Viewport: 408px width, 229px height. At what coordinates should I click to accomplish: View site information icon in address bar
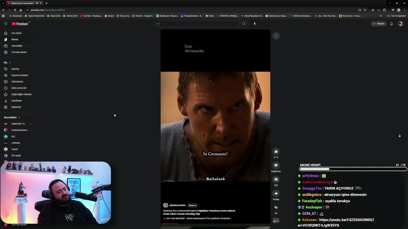click(x=27, y=10)
